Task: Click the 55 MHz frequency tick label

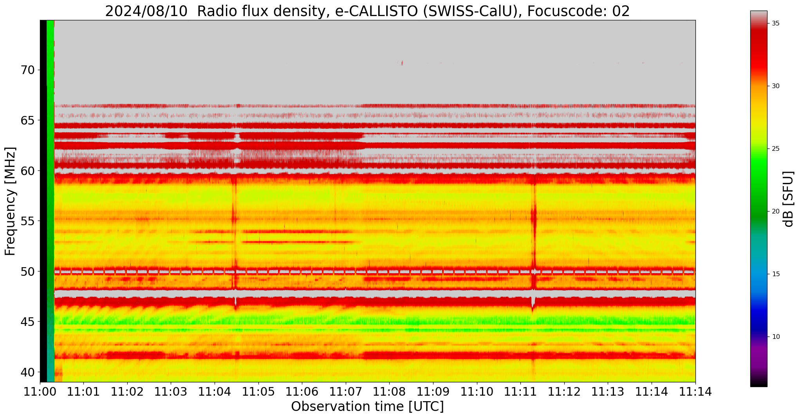Action: (x=28, y=221)
